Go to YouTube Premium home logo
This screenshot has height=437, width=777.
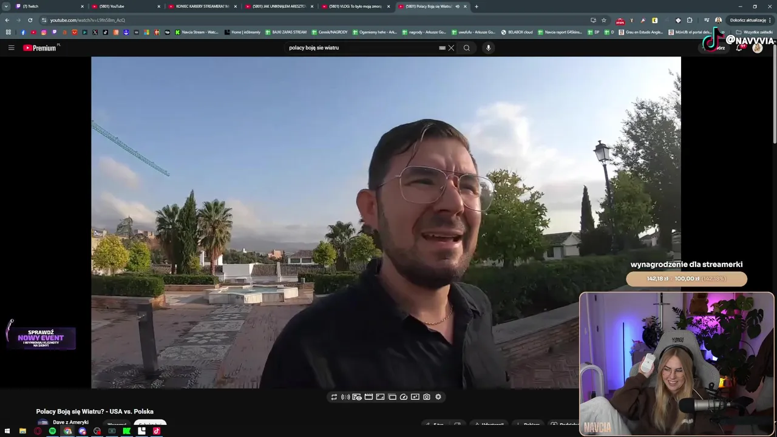point(40,48)
